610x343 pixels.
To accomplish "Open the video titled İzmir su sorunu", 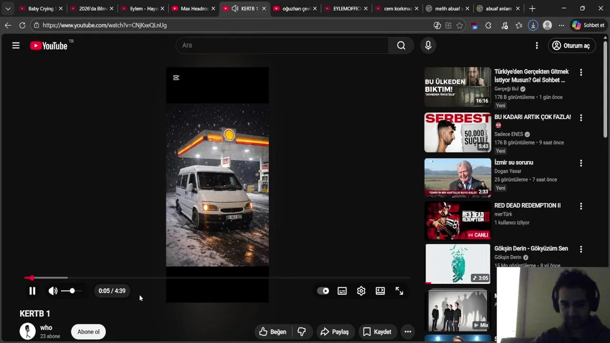I will pyautogui.click(x=514, y=162).
